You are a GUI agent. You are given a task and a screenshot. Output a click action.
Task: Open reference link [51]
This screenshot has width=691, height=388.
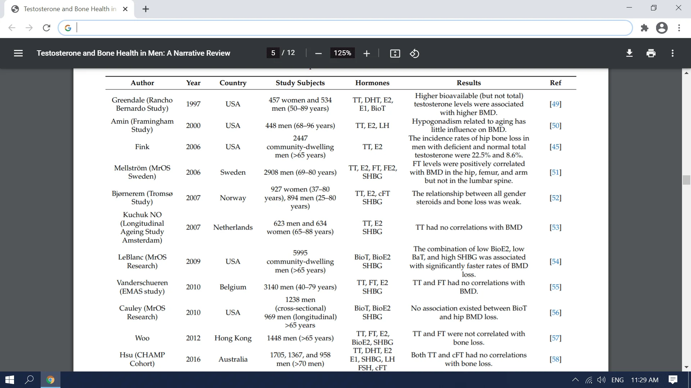pyautogui.click(x=555, y=172)
